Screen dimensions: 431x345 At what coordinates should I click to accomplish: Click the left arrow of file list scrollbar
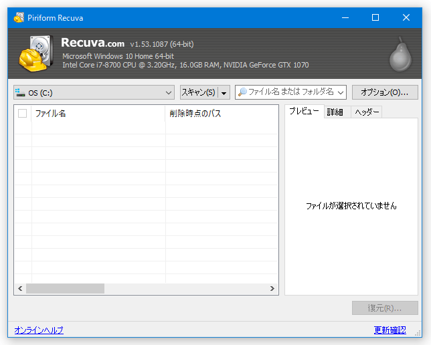(20, 288)
